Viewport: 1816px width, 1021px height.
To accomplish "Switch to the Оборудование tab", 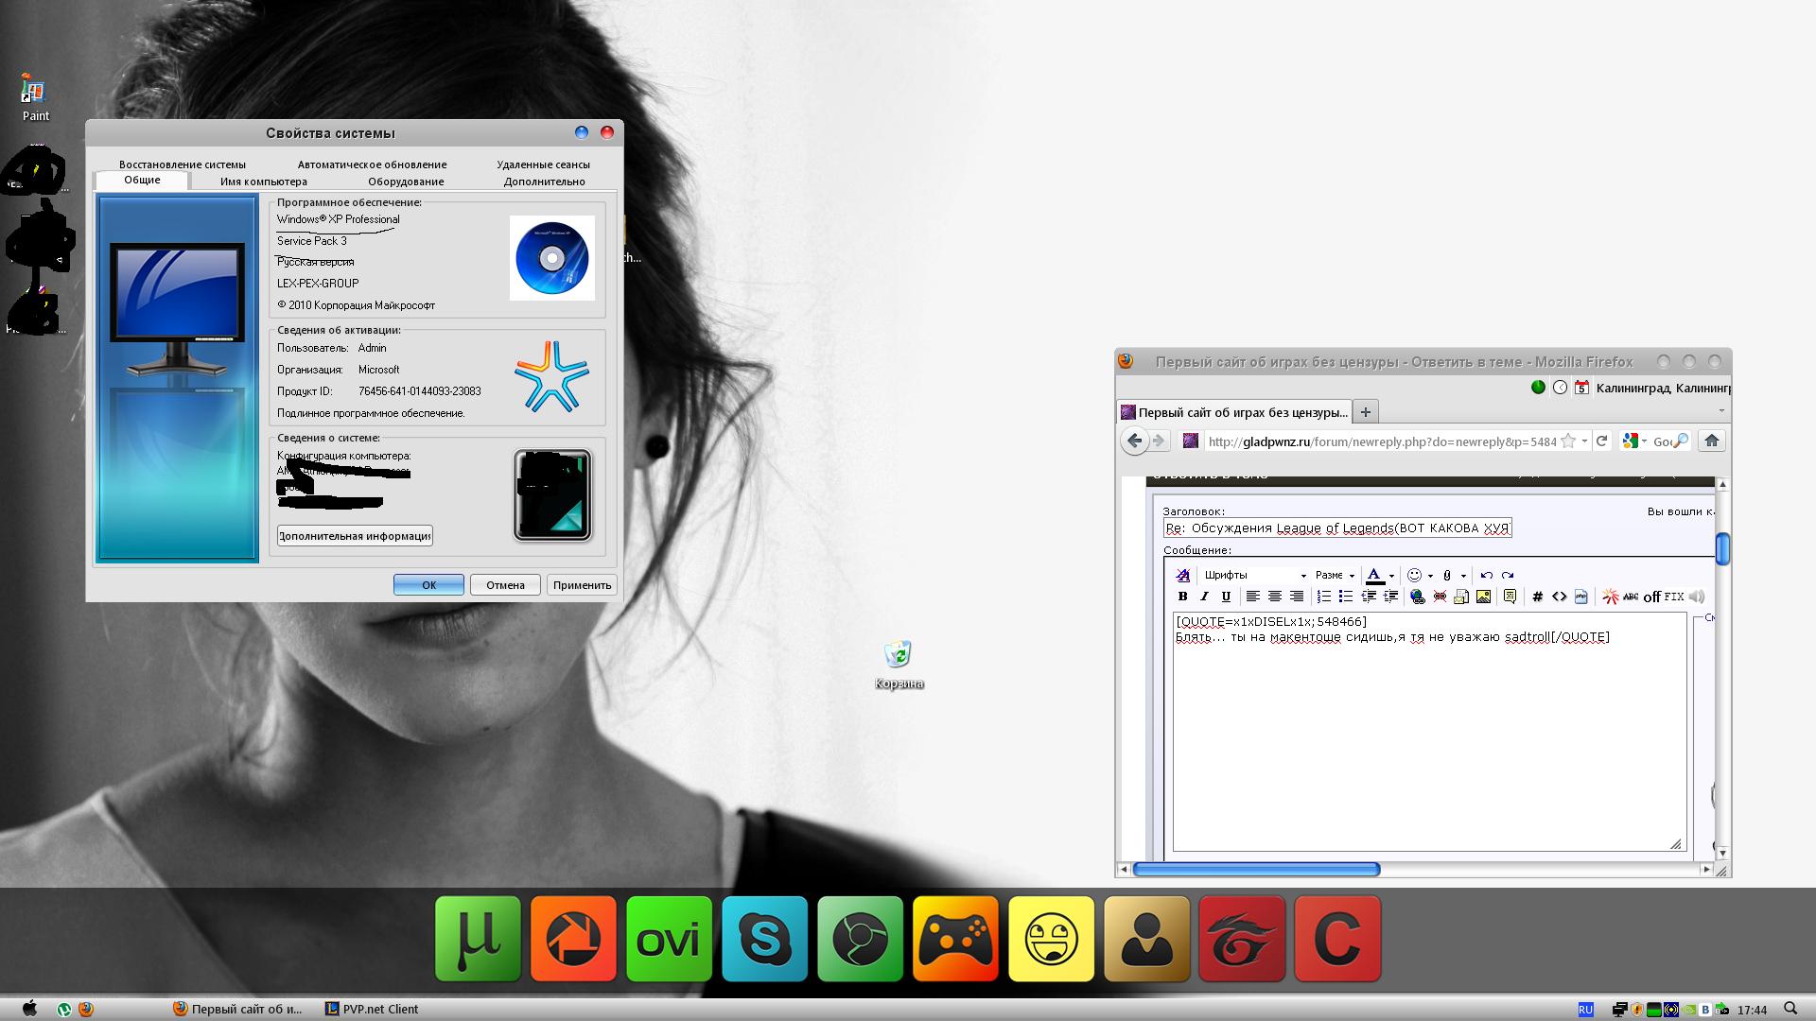I will (x=406, y=182).
